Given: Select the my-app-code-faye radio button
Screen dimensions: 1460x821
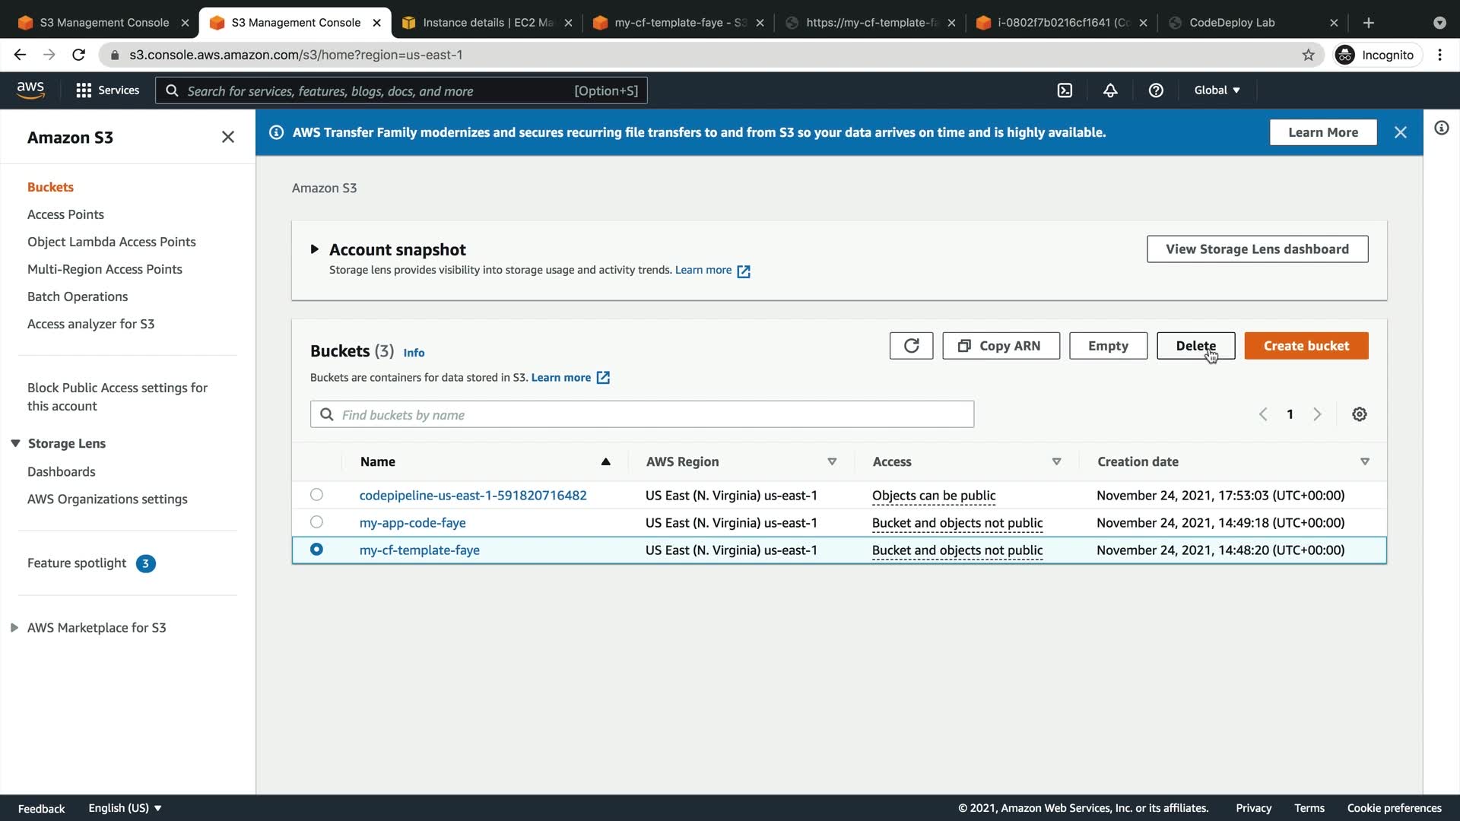Looking at the screenshot, I should coord(316,522).
